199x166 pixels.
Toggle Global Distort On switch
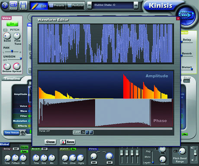tap(73, 149)
